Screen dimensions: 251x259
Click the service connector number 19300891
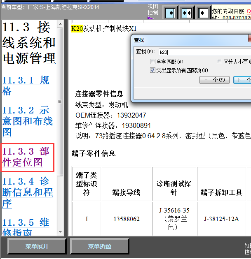coord(136,126)
